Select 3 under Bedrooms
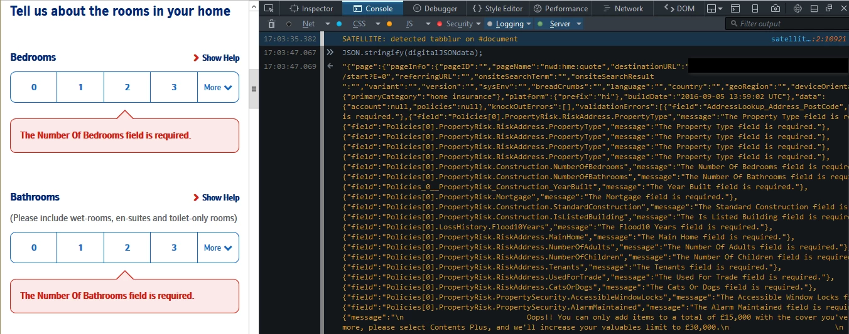849x334 pixels. pyautogui.click(x=174, y=87)
